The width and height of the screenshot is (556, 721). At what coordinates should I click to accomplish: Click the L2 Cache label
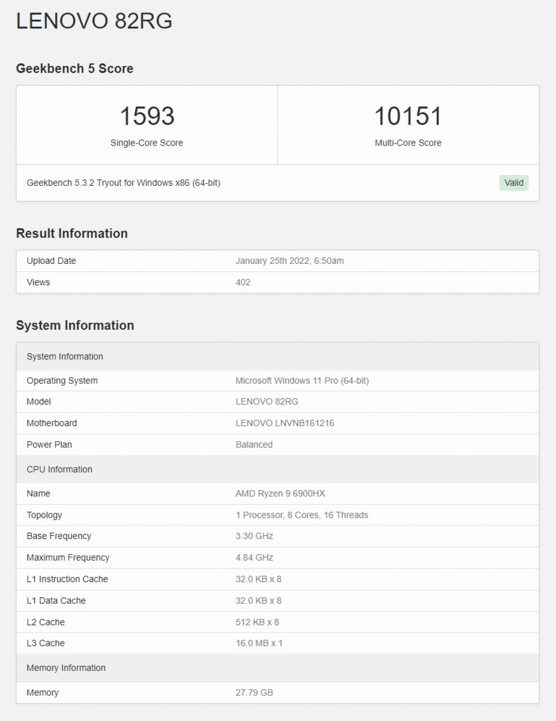(x=46, y=622)
